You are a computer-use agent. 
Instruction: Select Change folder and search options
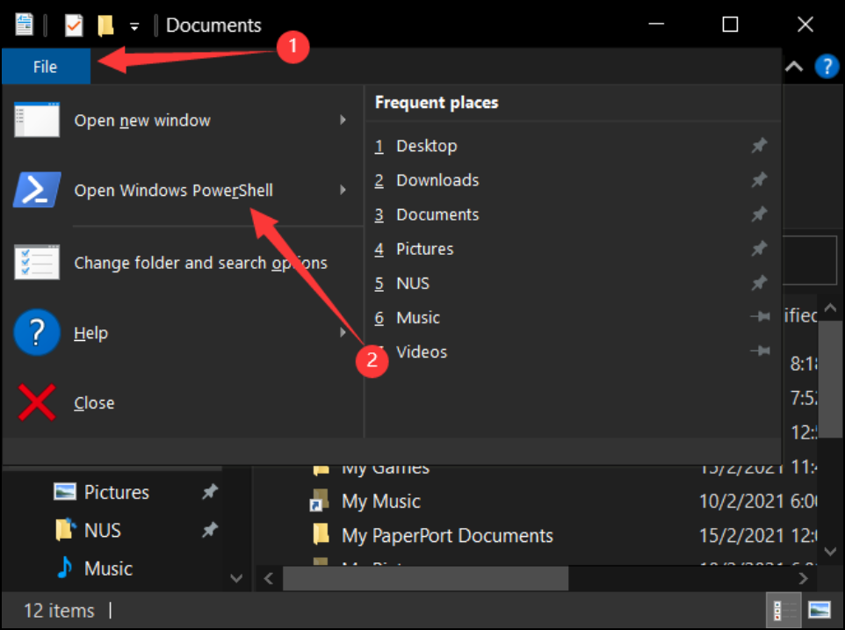[x=200, y=263]
